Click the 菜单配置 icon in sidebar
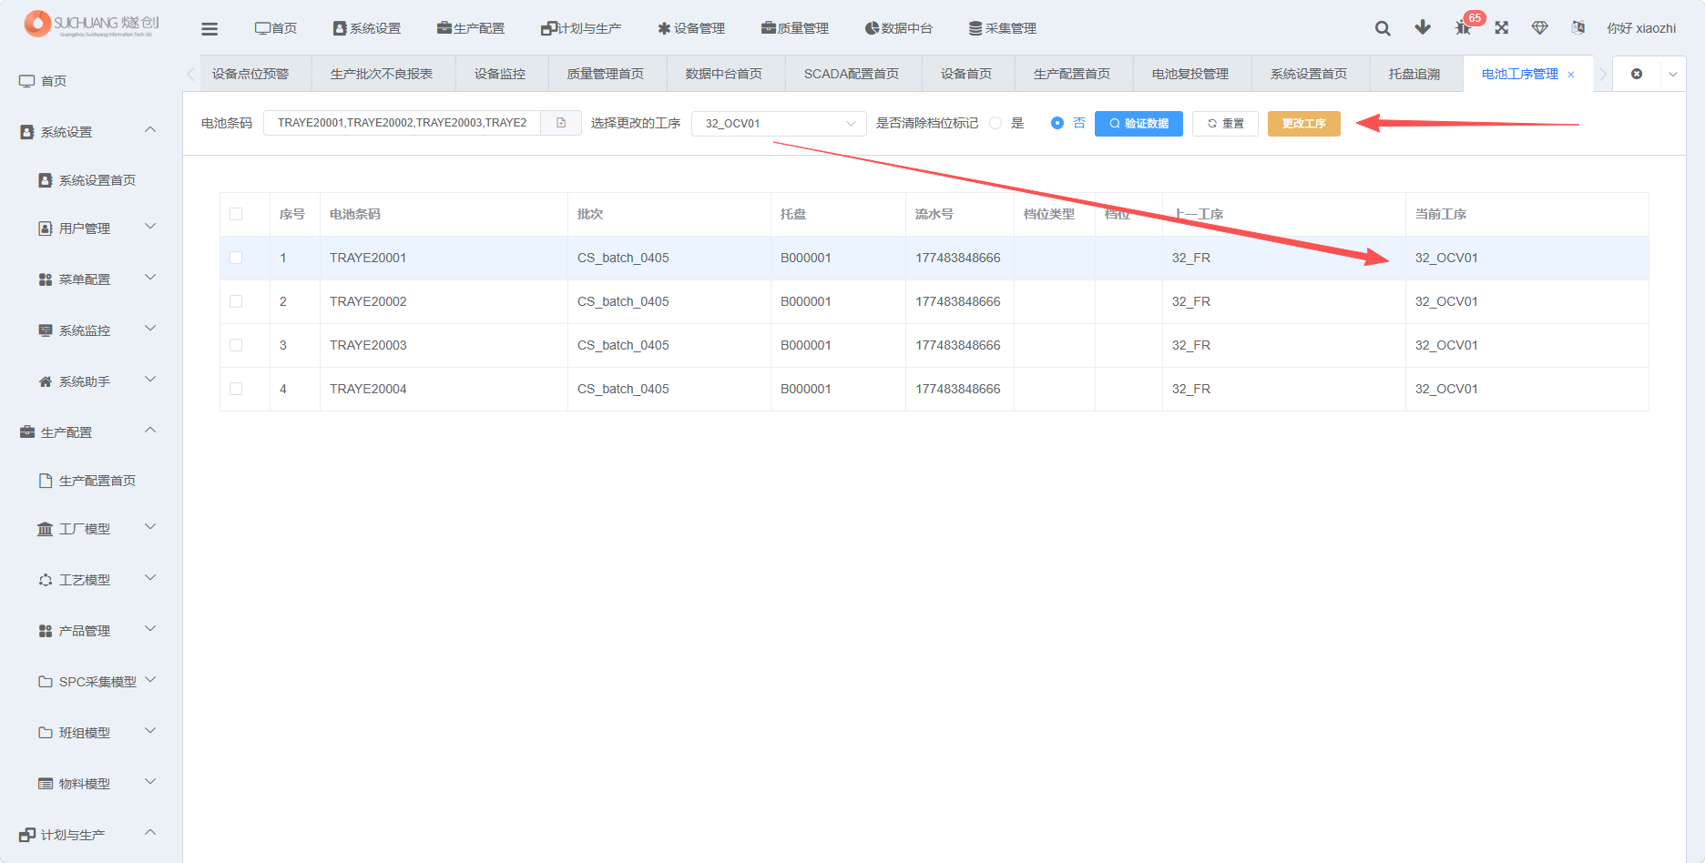This screenshot has height=863, width=1705. point(46,279)
